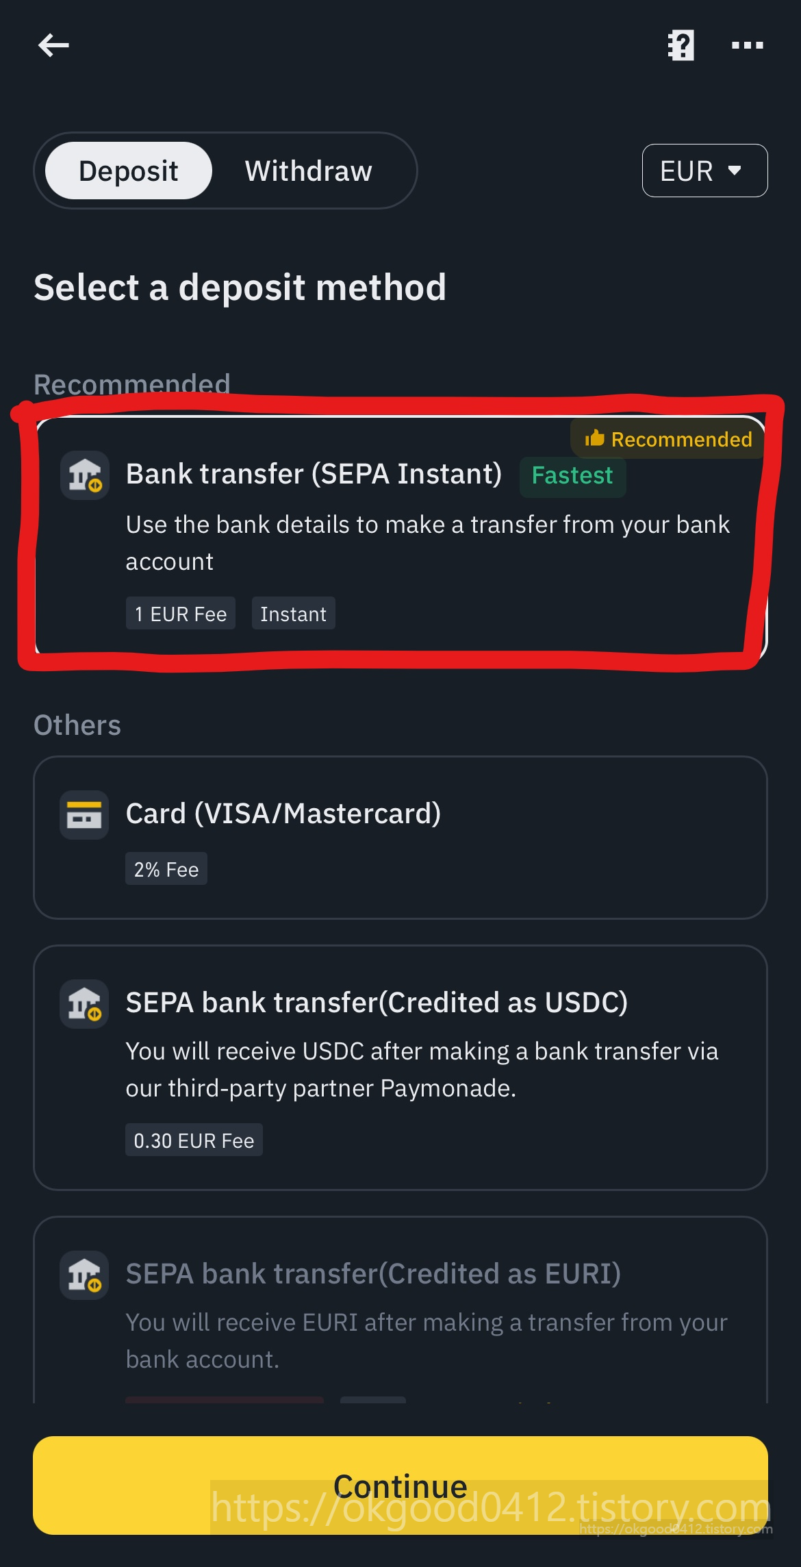
Task: Switch to the Deposit tab
Action: [129, 171]
